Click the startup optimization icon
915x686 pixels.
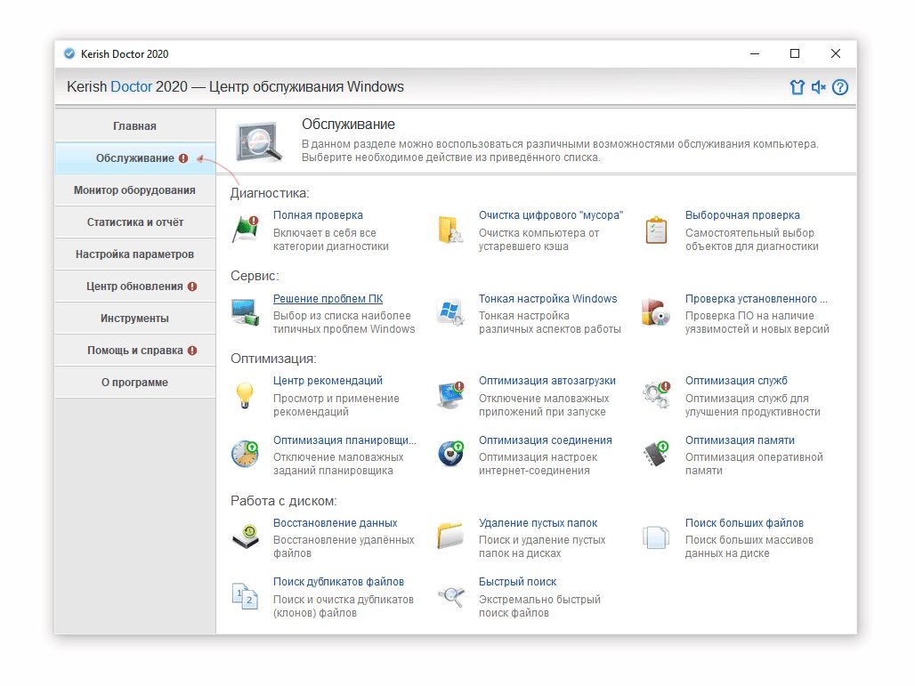point(450,395)
